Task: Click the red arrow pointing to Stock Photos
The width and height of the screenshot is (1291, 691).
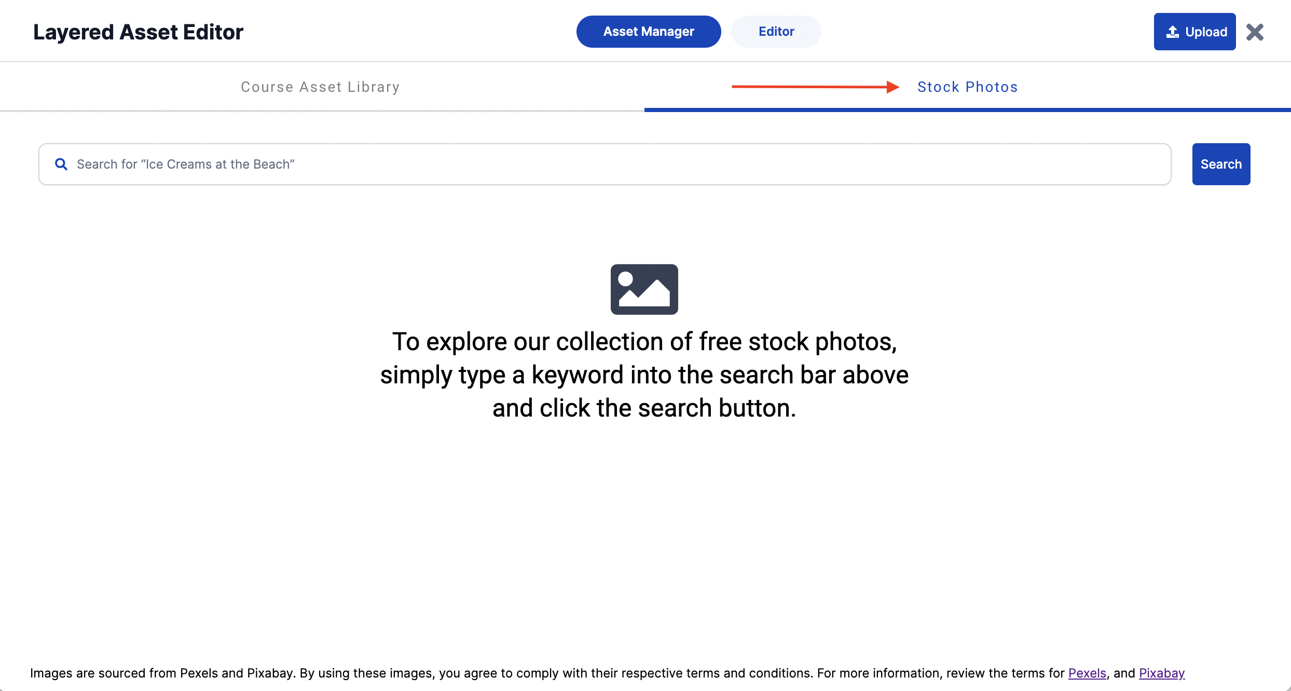Action: pyautogui.click(x=815, y=87)
